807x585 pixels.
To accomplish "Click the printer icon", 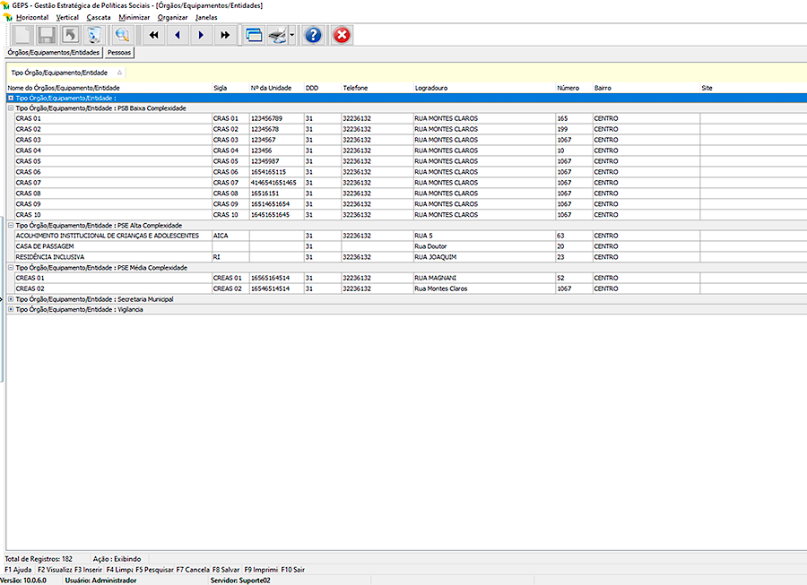I will 277,35.
